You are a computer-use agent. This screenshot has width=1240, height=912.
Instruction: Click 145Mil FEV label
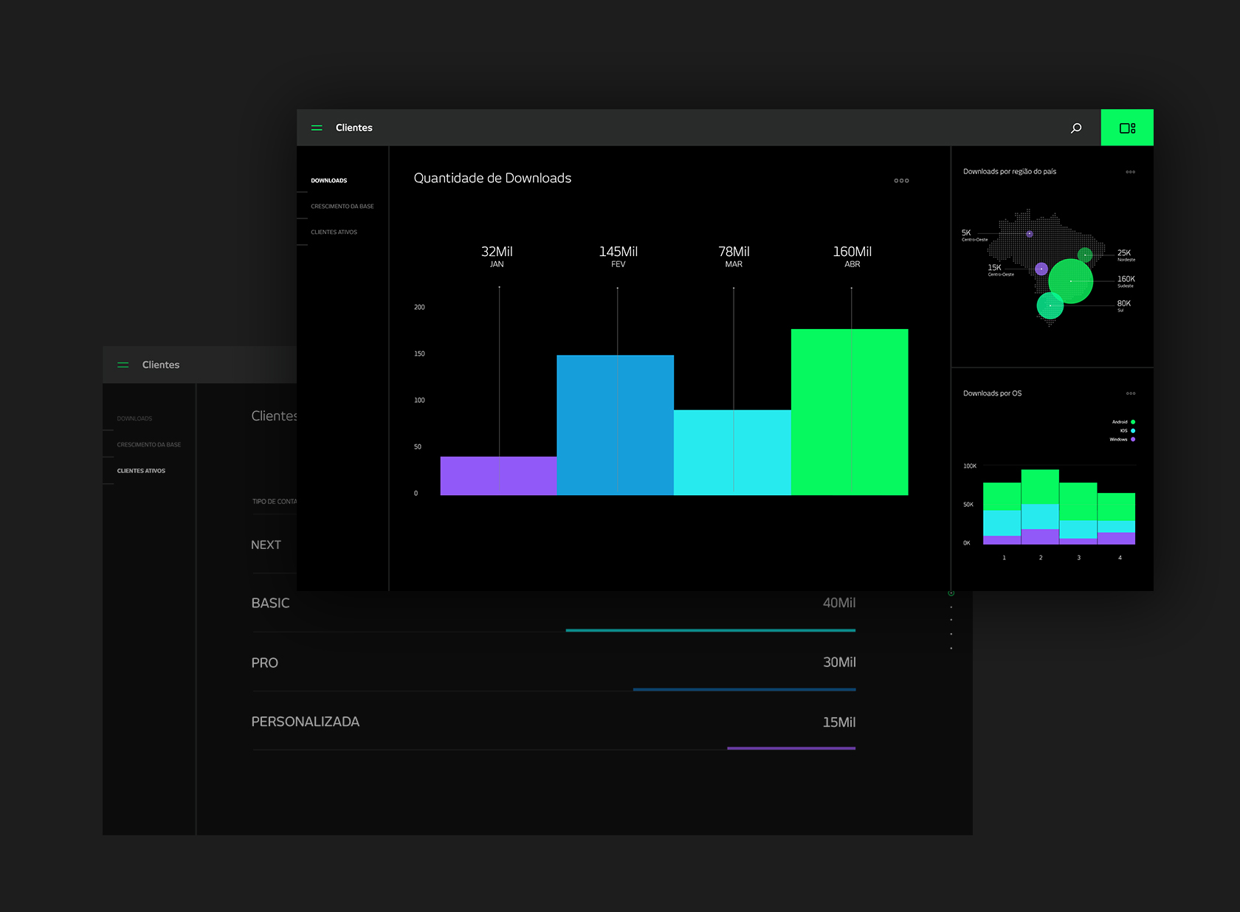(619, 256)
